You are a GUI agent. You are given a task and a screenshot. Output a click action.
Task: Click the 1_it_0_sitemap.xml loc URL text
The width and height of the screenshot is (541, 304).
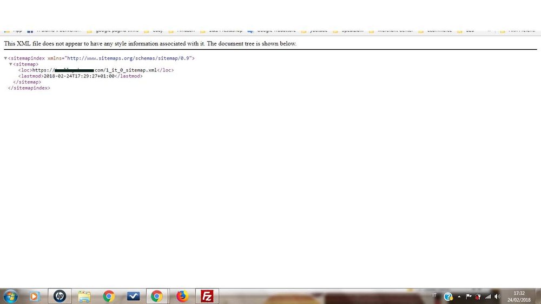click(x=95, y=70)
